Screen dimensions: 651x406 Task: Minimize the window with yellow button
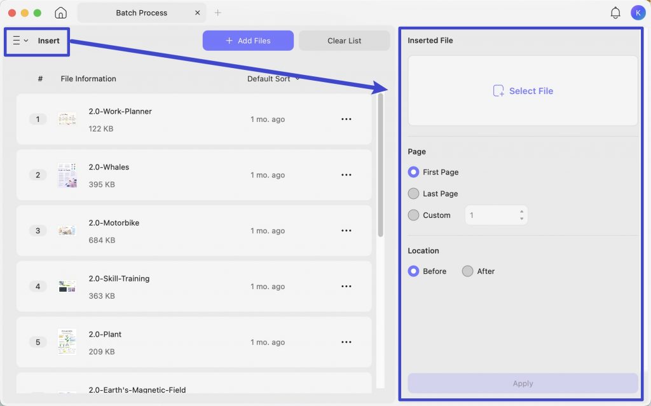[x=25, y=13]
